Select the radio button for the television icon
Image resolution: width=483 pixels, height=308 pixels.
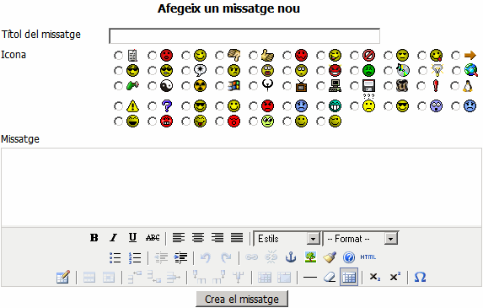pyautogui.click(x=287, y=86)
